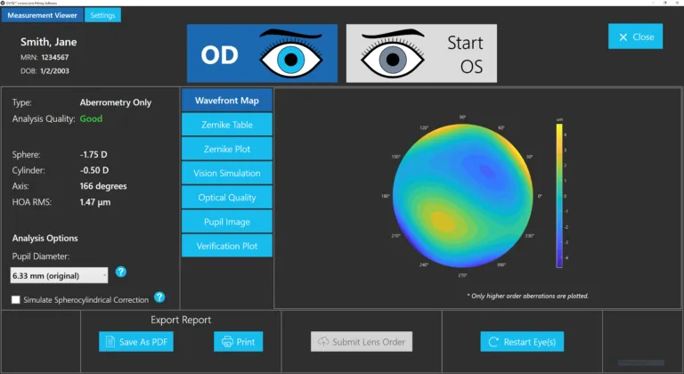
Task: Click help icon beside Simulate Spherocylindrical Correction
Action: (x=159, y=297)
